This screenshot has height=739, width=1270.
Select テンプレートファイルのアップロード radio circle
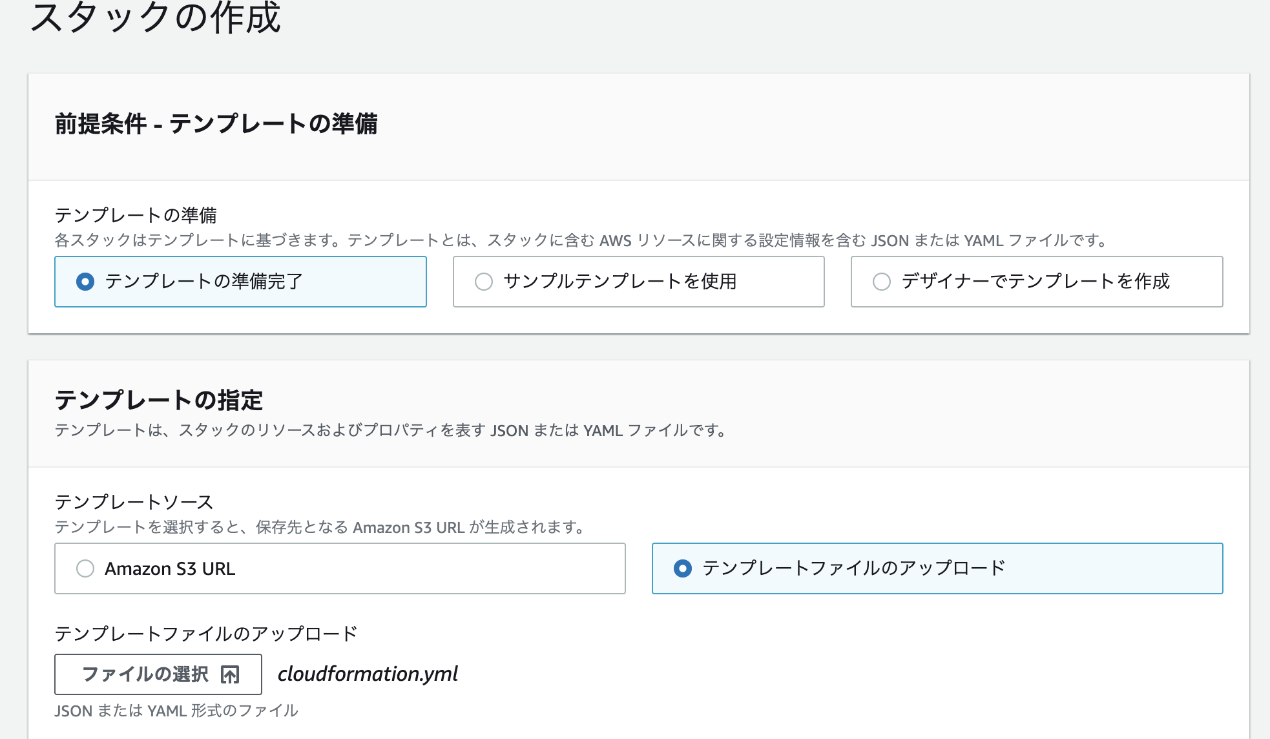pyautogui.click(x=683, y=568)
